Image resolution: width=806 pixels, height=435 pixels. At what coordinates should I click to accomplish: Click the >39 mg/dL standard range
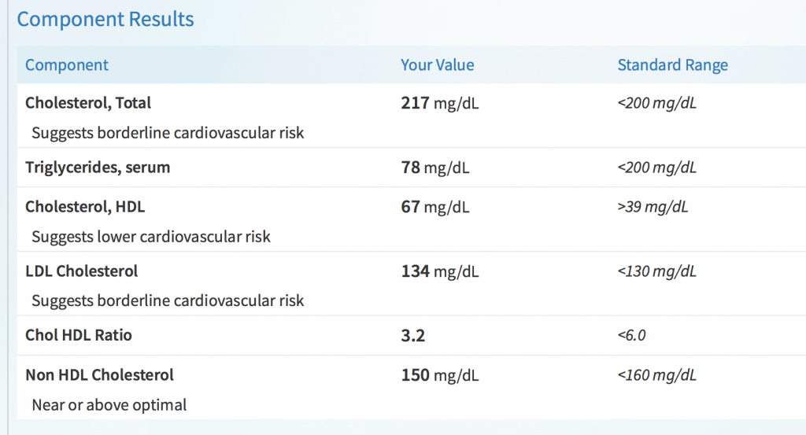click(x=653, y=207)
